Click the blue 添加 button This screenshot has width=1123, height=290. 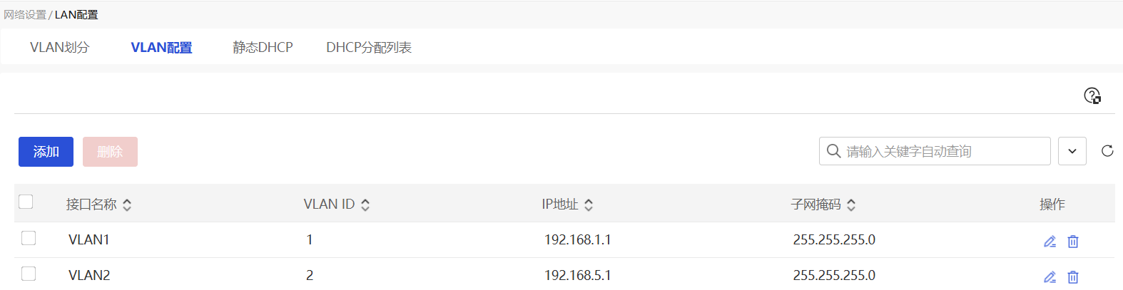pos(46,152)
